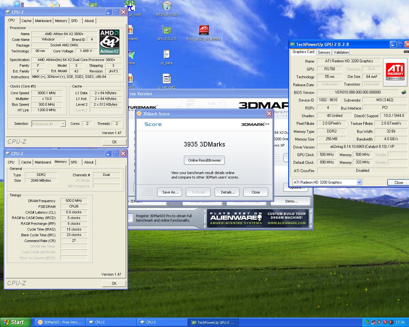Open About tab in lower CPU-Z window
Viewport: 409px width, 327px height.
[x=89, y=162]
